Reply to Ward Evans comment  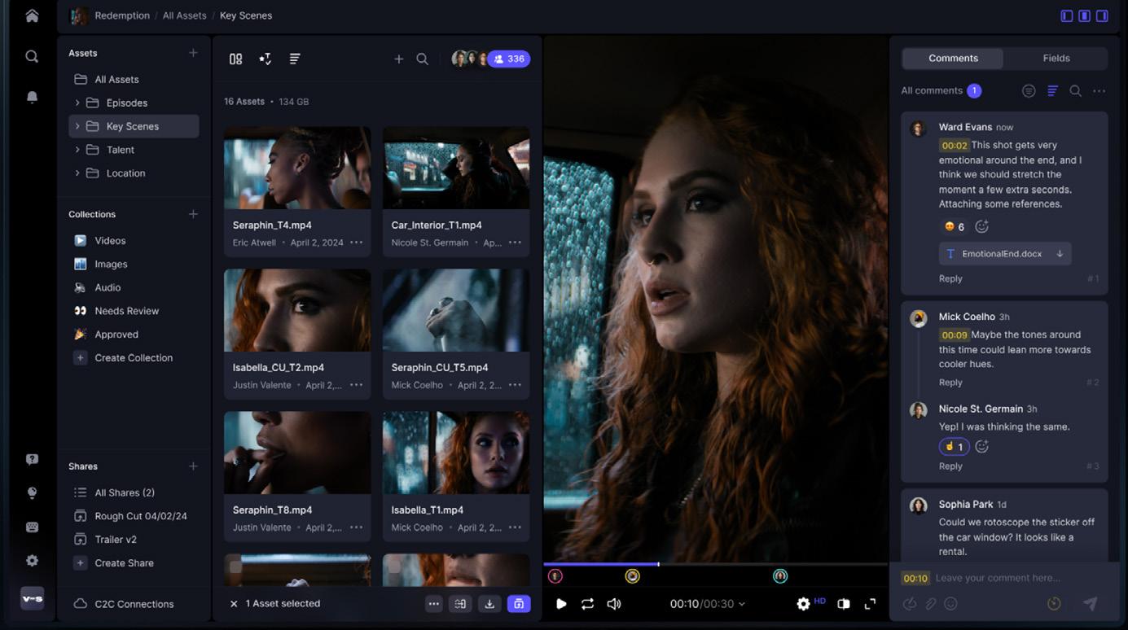click(x=950, y=278)
